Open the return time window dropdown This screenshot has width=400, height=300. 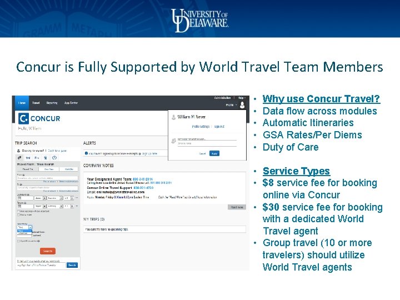(x=69, y=206)
